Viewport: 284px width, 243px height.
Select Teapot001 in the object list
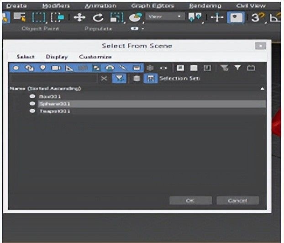(x=55, y=111)
